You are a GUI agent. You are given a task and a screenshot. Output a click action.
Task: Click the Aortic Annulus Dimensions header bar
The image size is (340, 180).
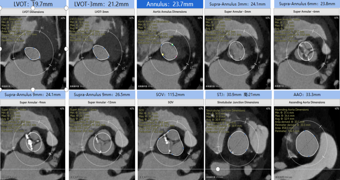170,12
